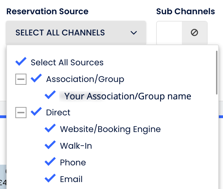Click the Sub Channels input box

(169, 33)
